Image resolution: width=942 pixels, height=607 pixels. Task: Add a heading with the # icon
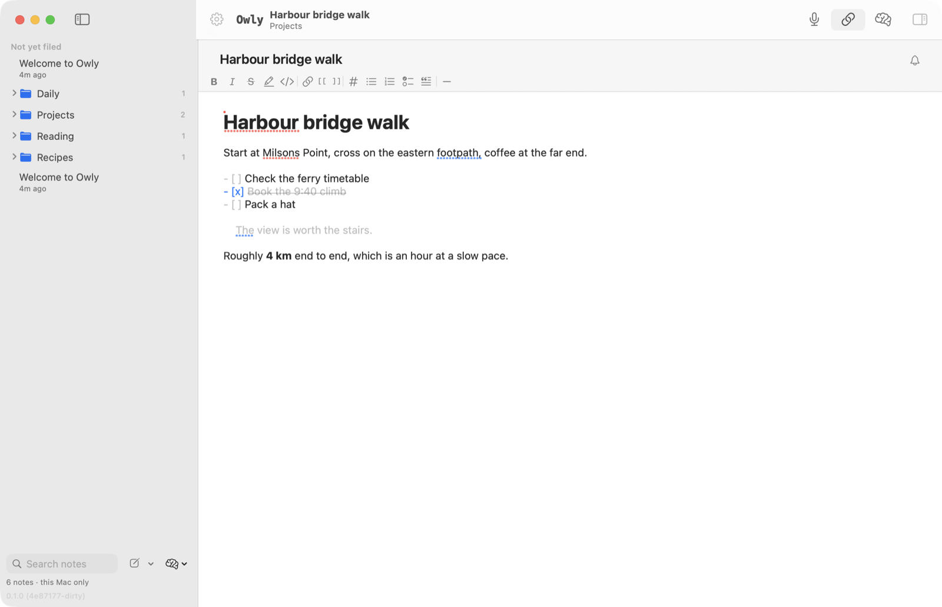point(353,82)
